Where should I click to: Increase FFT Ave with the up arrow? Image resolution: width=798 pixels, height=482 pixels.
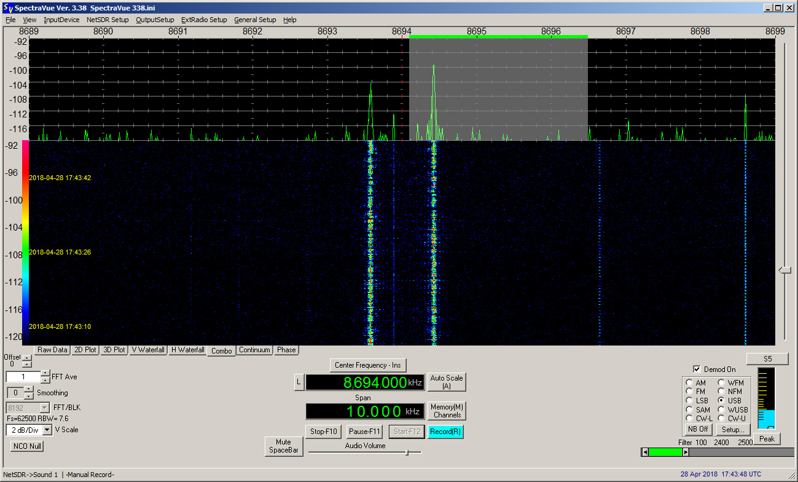click(45, 374)
